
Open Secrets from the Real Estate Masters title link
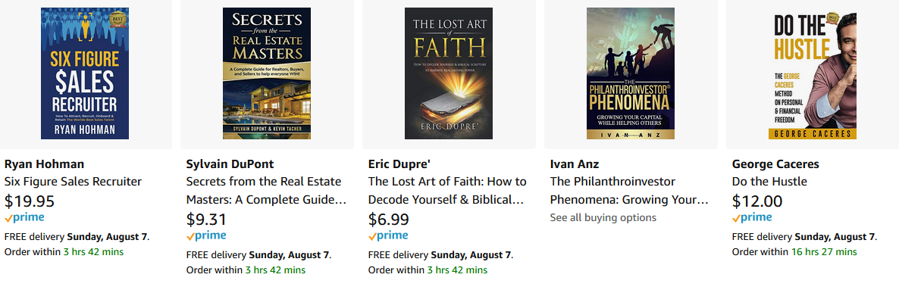(267, 191)
